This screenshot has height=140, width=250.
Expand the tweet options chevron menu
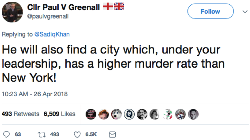click(244, 12)
